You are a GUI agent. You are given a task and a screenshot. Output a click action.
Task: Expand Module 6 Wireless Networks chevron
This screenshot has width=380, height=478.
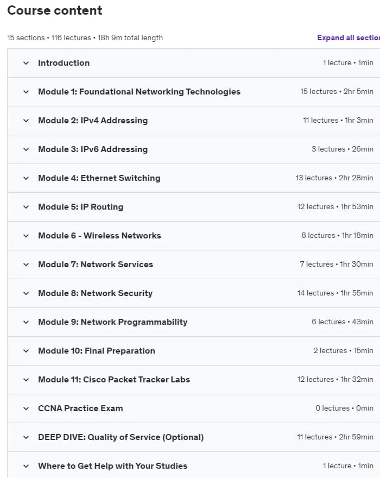click(x=26, y=236)
